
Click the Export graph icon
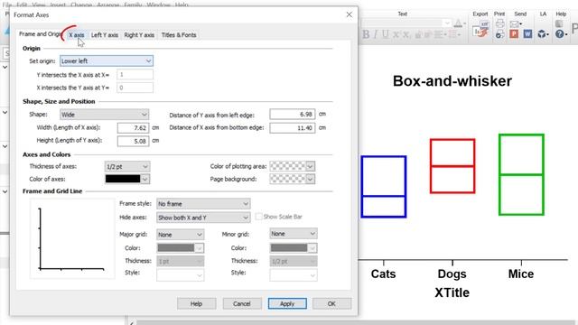(480, 28)
